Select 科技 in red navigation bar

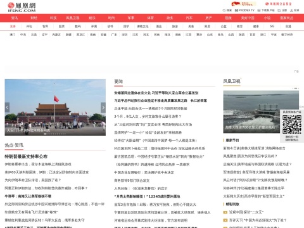53,18
